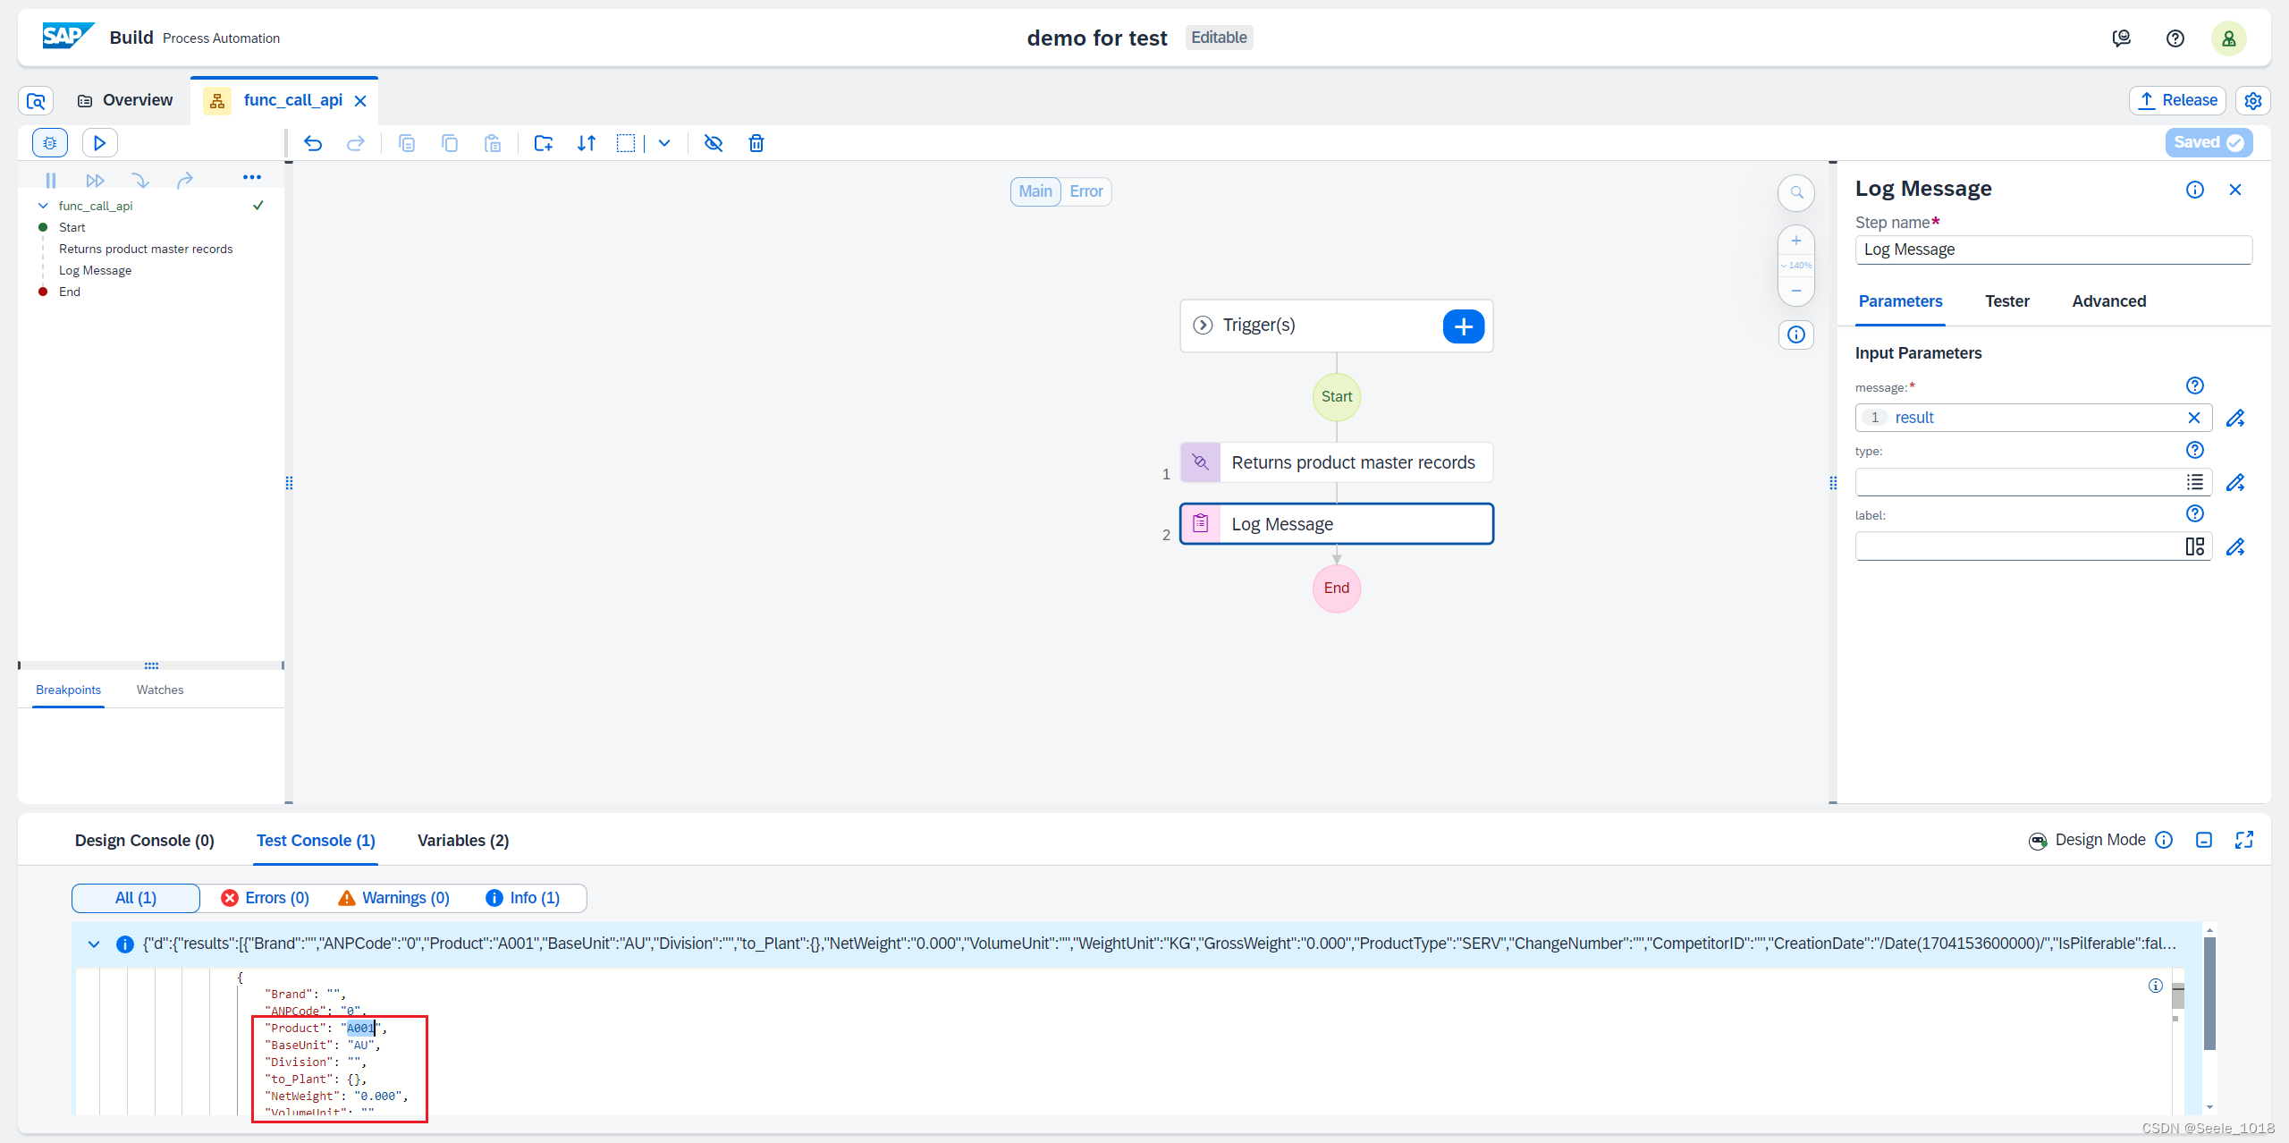Click the canvas search magnifier icon
Image resolution: width=2289 pixels, height=1143 pixels.
click(1796, 192)
